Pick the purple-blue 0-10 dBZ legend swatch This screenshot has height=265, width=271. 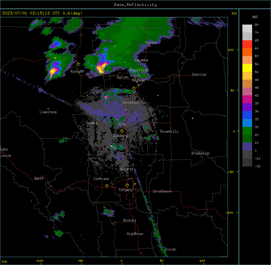(x=247, y=147)
